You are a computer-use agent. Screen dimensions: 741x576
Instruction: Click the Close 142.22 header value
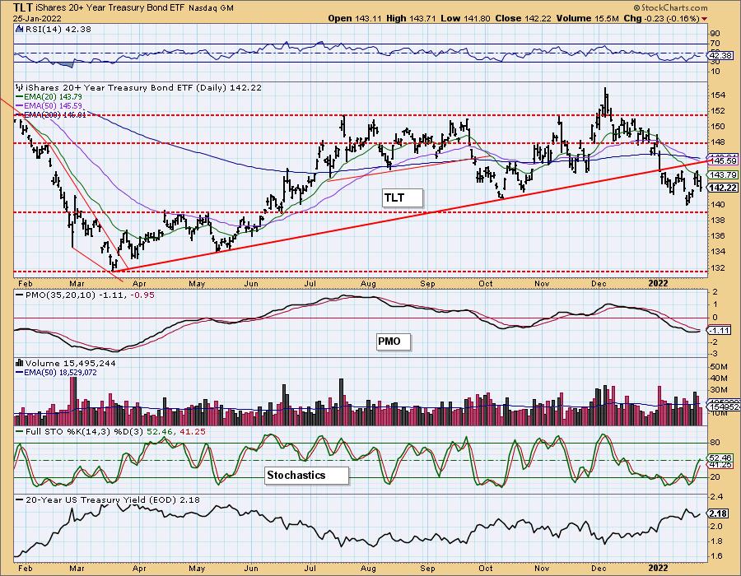tap(521, 18)
